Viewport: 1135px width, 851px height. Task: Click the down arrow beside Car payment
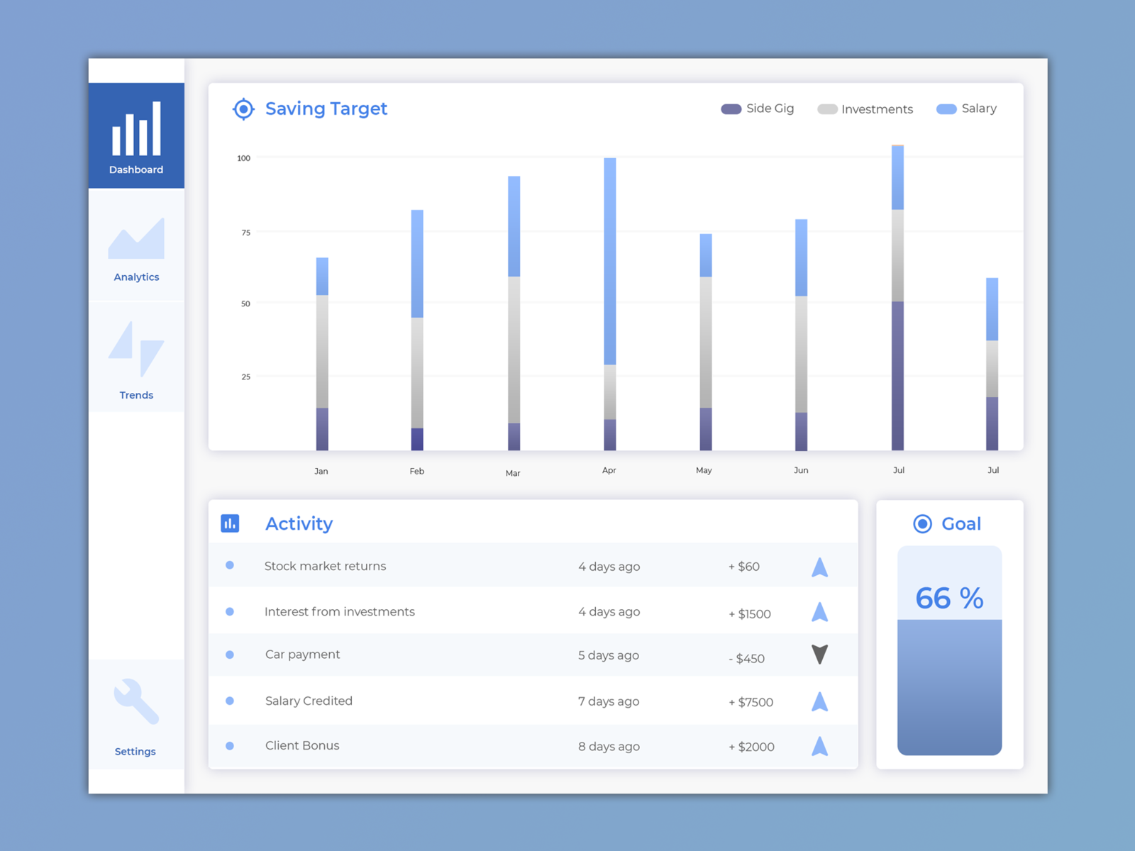click(819, 656)
